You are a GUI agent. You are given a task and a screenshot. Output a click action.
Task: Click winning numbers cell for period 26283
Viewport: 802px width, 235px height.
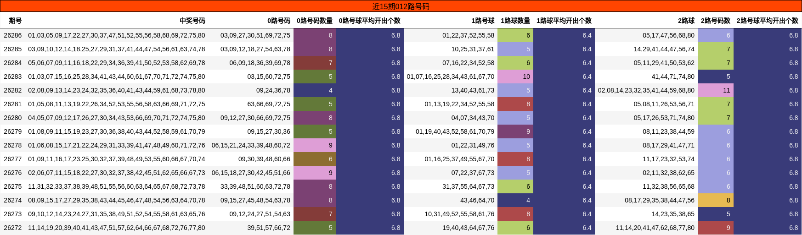pos(117,77)
